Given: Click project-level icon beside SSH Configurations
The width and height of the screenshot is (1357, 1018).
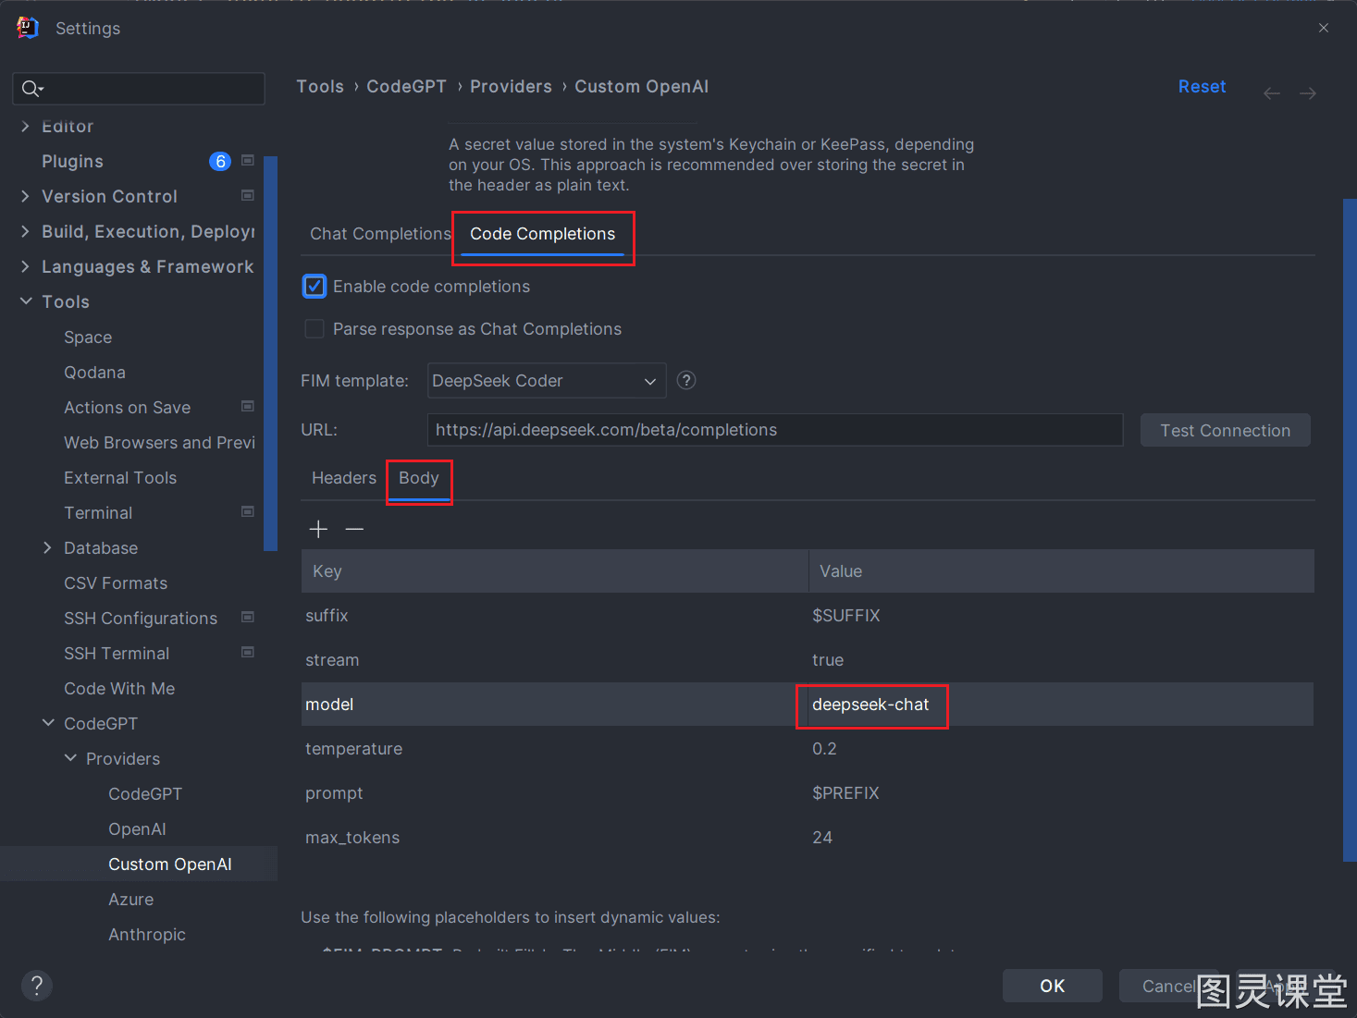Looking at the screenshot, I should 248,617.
